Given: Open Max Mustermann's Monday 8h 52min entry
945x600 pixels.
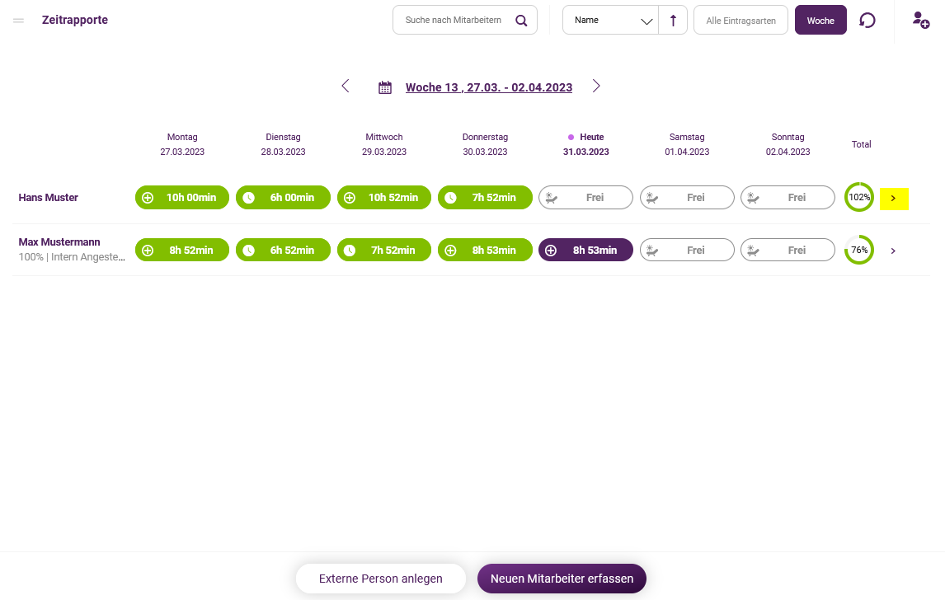Looking at the screenshot, I should [182, 250].
